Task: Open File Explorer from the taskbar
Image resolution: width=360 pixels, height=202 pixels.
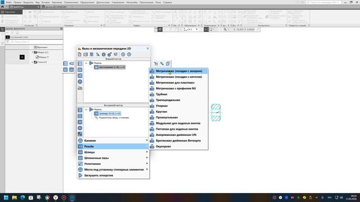Action: point(15,198)
